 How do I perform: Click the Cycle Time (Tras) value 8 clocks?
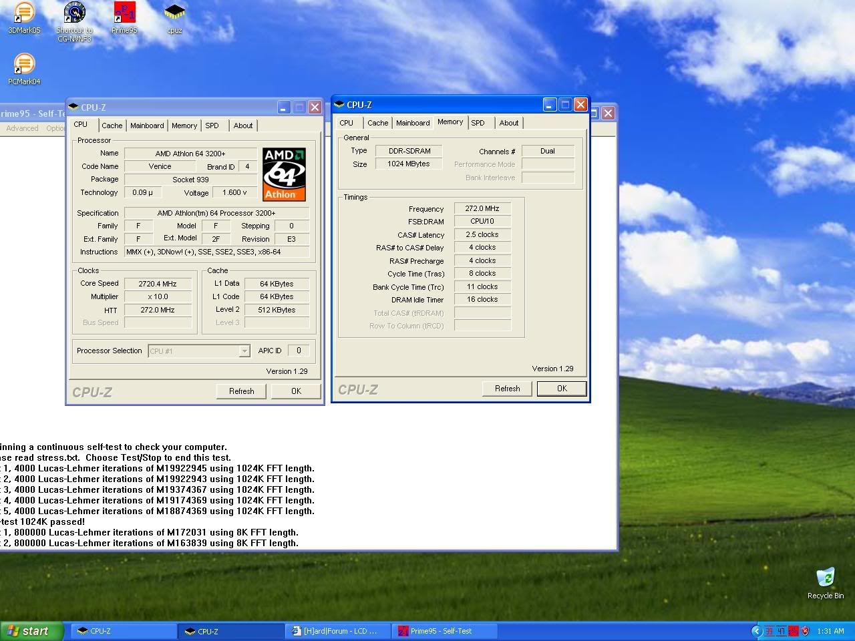(x=482, y=273)
